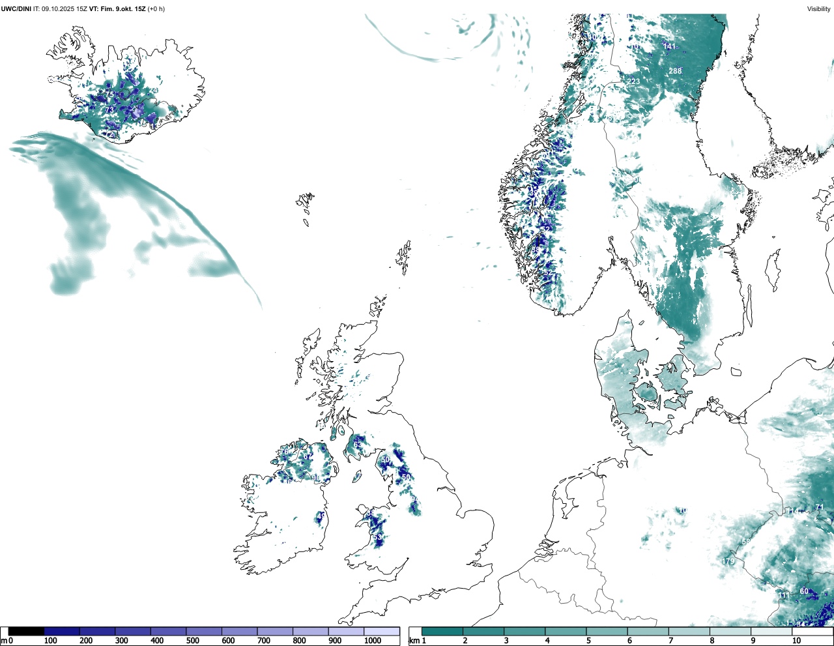Select the 100–200 m dark blue legend swatch
The image size is (834, 646).
[x=62, y=631]
